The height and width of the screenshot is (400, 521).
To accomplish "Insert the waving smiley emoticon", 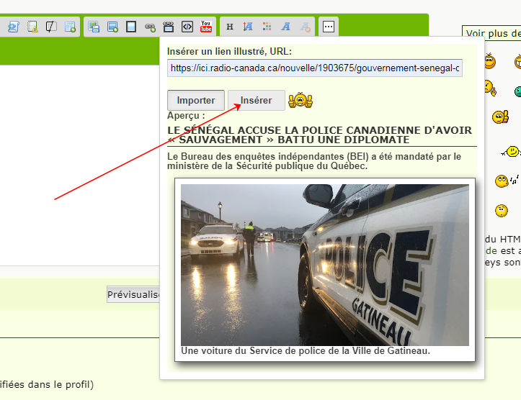I will [x=511, y=152].
